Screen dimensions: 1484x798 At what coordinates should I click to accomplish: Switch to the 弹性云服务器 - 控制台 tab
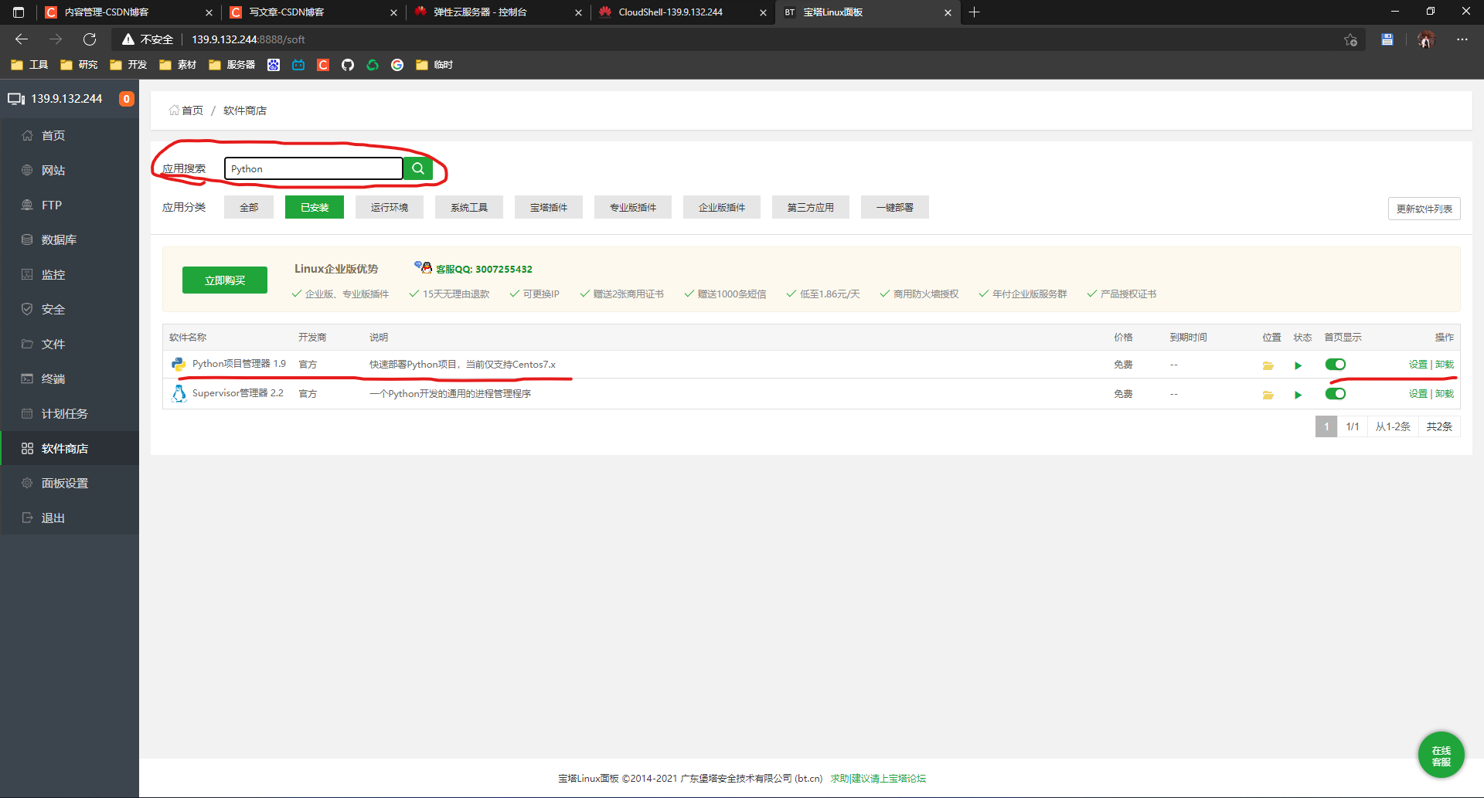[x=498, y=12]
